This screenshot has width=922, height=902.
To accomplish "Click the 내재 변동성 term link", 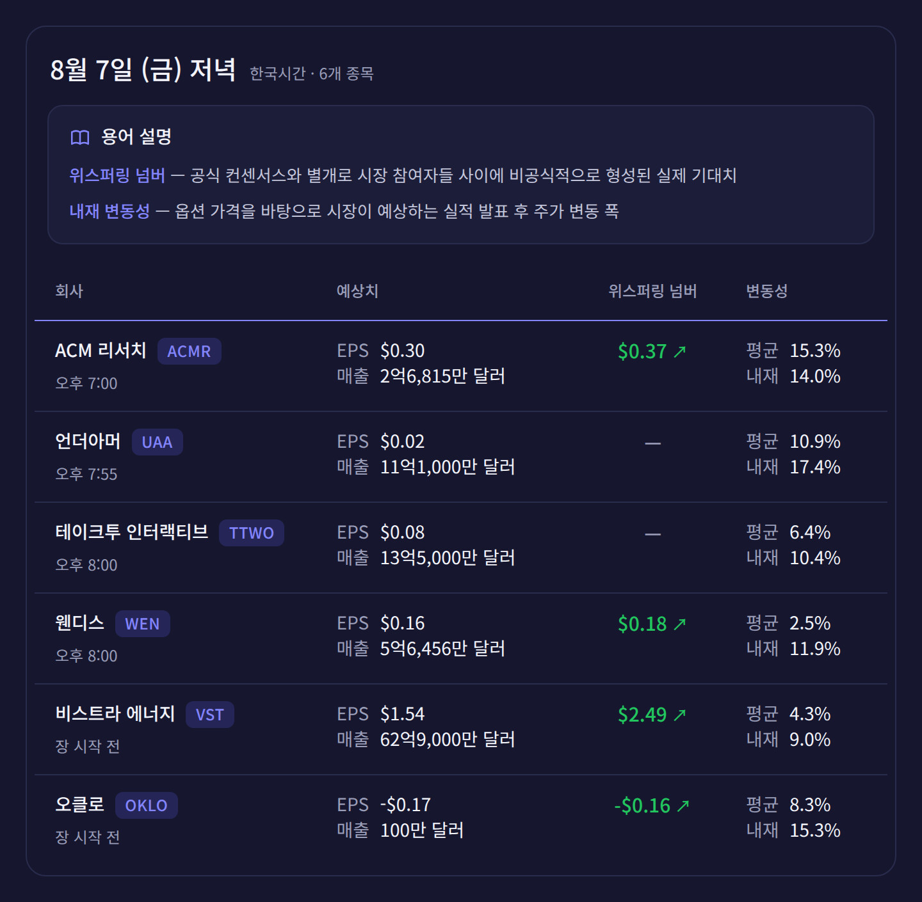I will [x=109, y=211].
